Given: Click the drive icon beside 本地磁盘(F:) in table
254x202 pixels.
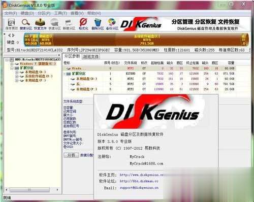Looking at the screenshot, I should (73, 89).
